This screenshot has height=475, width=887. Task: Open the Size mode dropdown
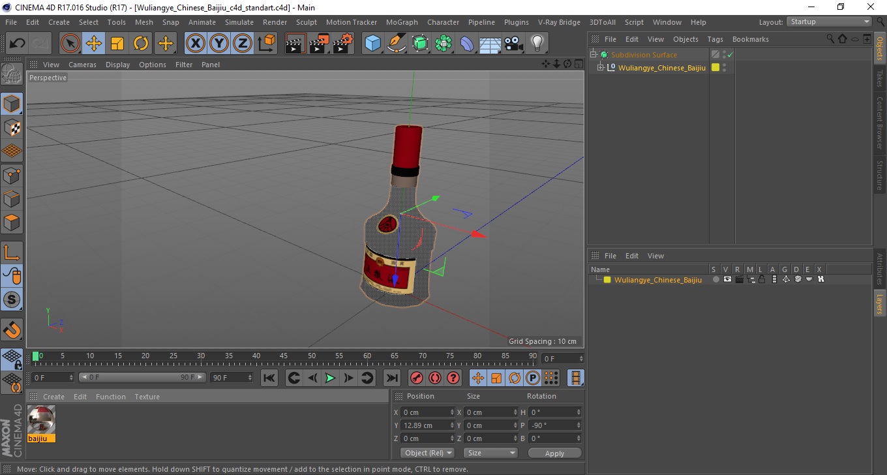[x=490, y=453]
